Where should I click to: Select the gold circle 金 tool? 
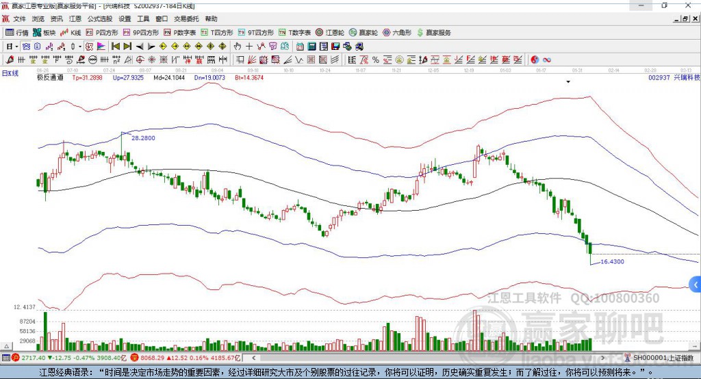(399, 60)
